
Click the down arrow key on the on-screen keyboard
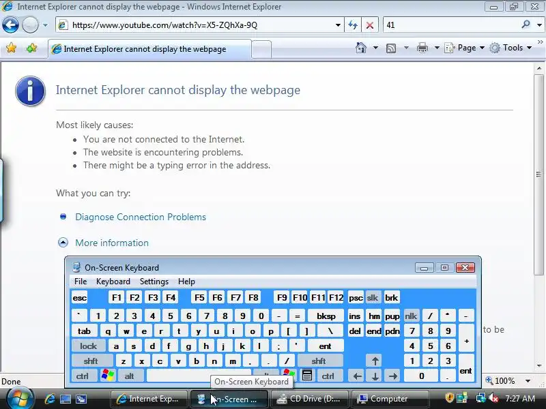tap(375, 376)
